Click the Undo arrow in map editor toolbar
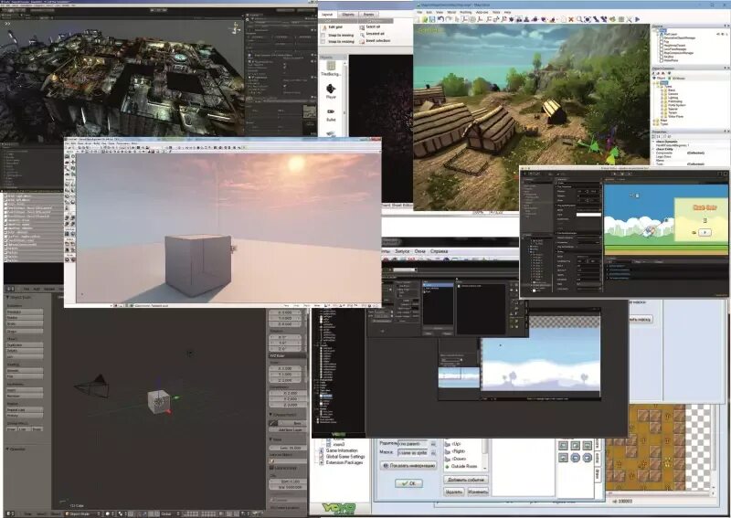Screen dimensions: 731x518 440,19
